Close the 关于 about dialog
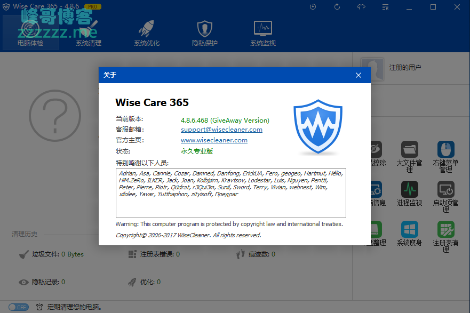This screenshot has width=470, height=313. pyautogui.click(x=359, y=75)
